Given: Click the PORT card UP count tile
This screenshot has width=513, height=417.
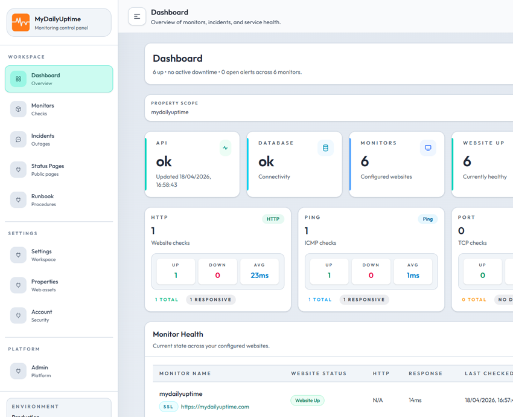Looking at the screenshot, I should (x=483, y=271).
